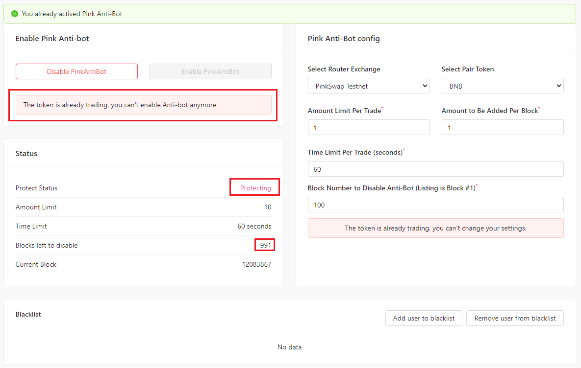581x368 pixels.
Task: Select the '60 seconds' time limit value
Action: [254, 226]
